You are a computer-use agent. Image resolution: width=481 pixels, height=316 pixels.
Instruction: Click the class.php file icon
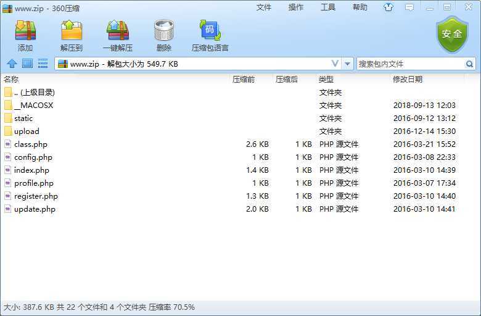[x=7, y=144]
